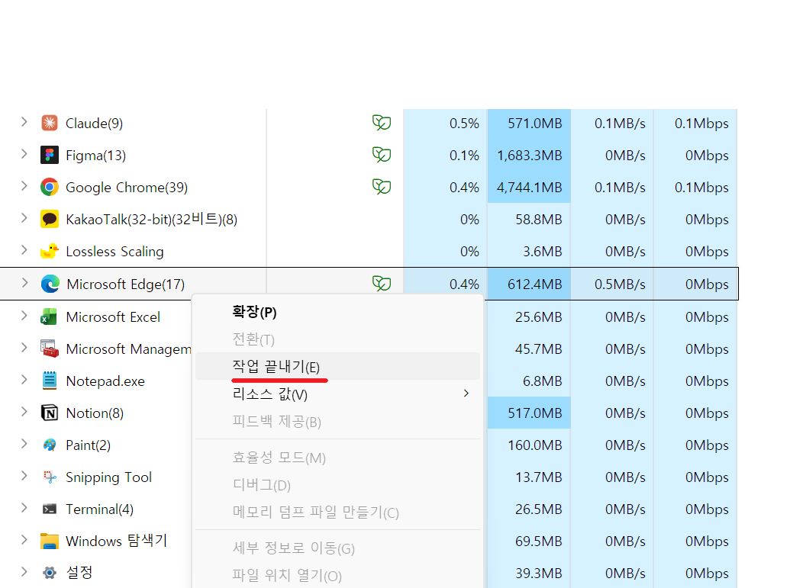
Task: Click the Snipping Tool icon
Action: (x=50, y=477)
